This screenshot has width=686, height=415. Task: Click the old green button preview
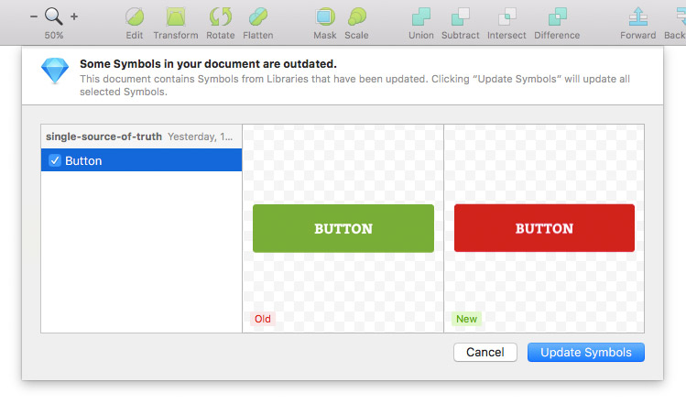pos(343,228)
